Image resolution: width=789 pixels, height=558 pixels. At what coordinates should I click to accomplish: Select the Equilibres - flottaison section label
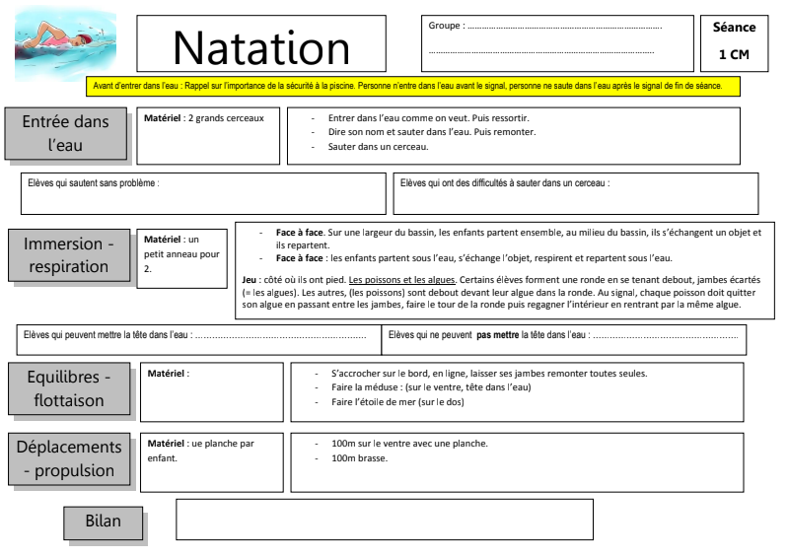pos(68,386)
